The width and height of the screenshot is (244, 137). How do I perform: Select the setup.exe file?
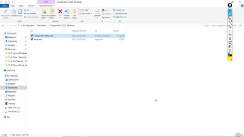point(77,40)
